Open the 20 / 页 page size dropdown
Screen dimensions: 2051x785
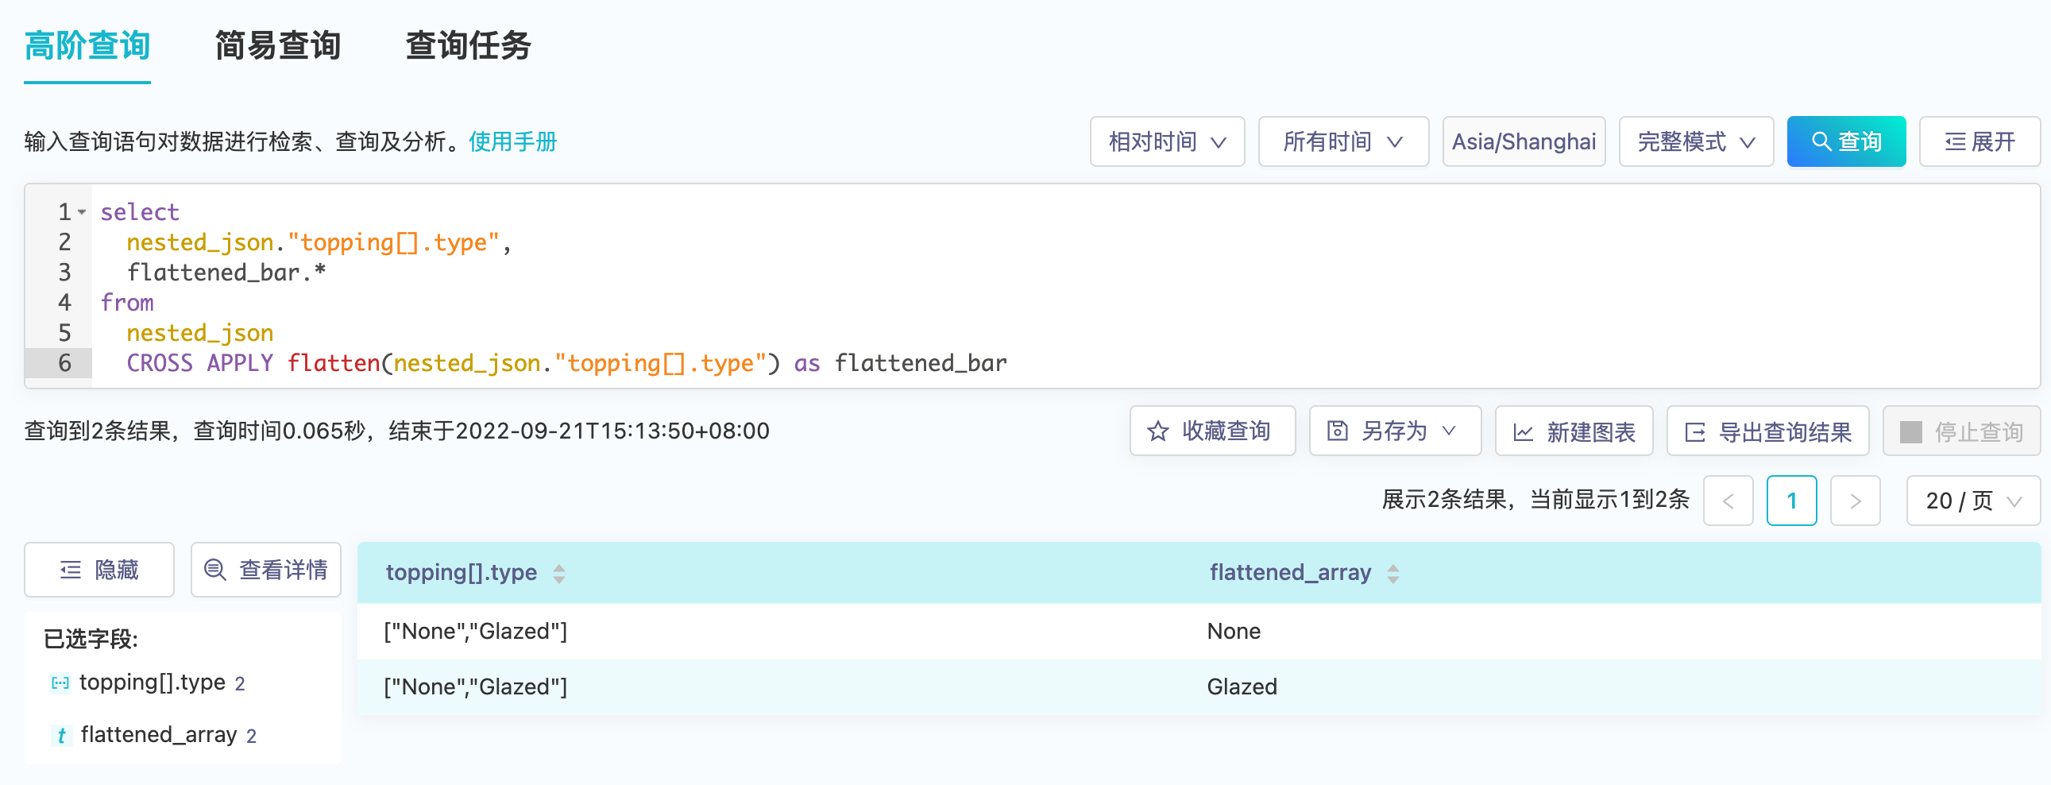tap(1973, 501)
